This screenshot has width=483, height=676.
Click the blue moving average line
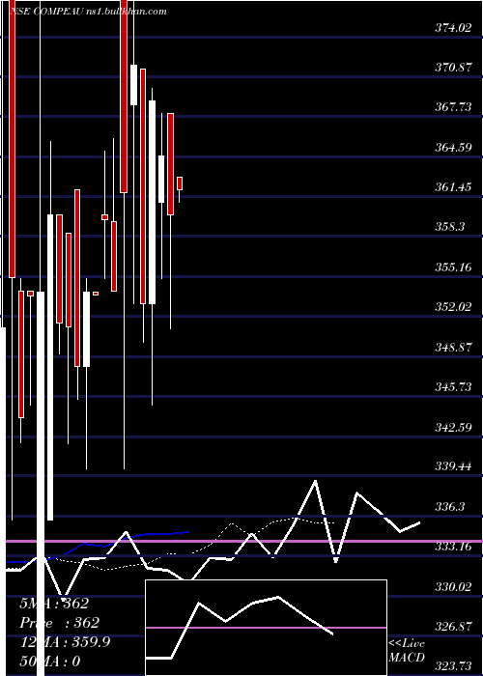click(x=98, y=547)
